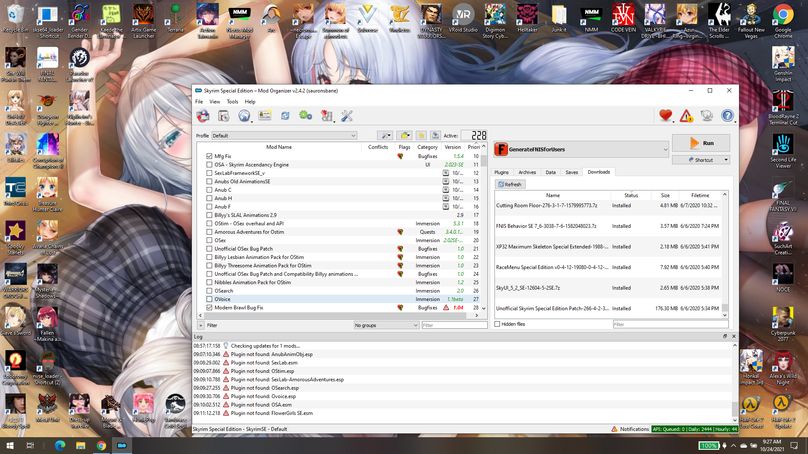Screen dimensions: 808x454
Task: Uncheck Modern Brawl Bug Fix mod
Action: click(x=209, y=308)
